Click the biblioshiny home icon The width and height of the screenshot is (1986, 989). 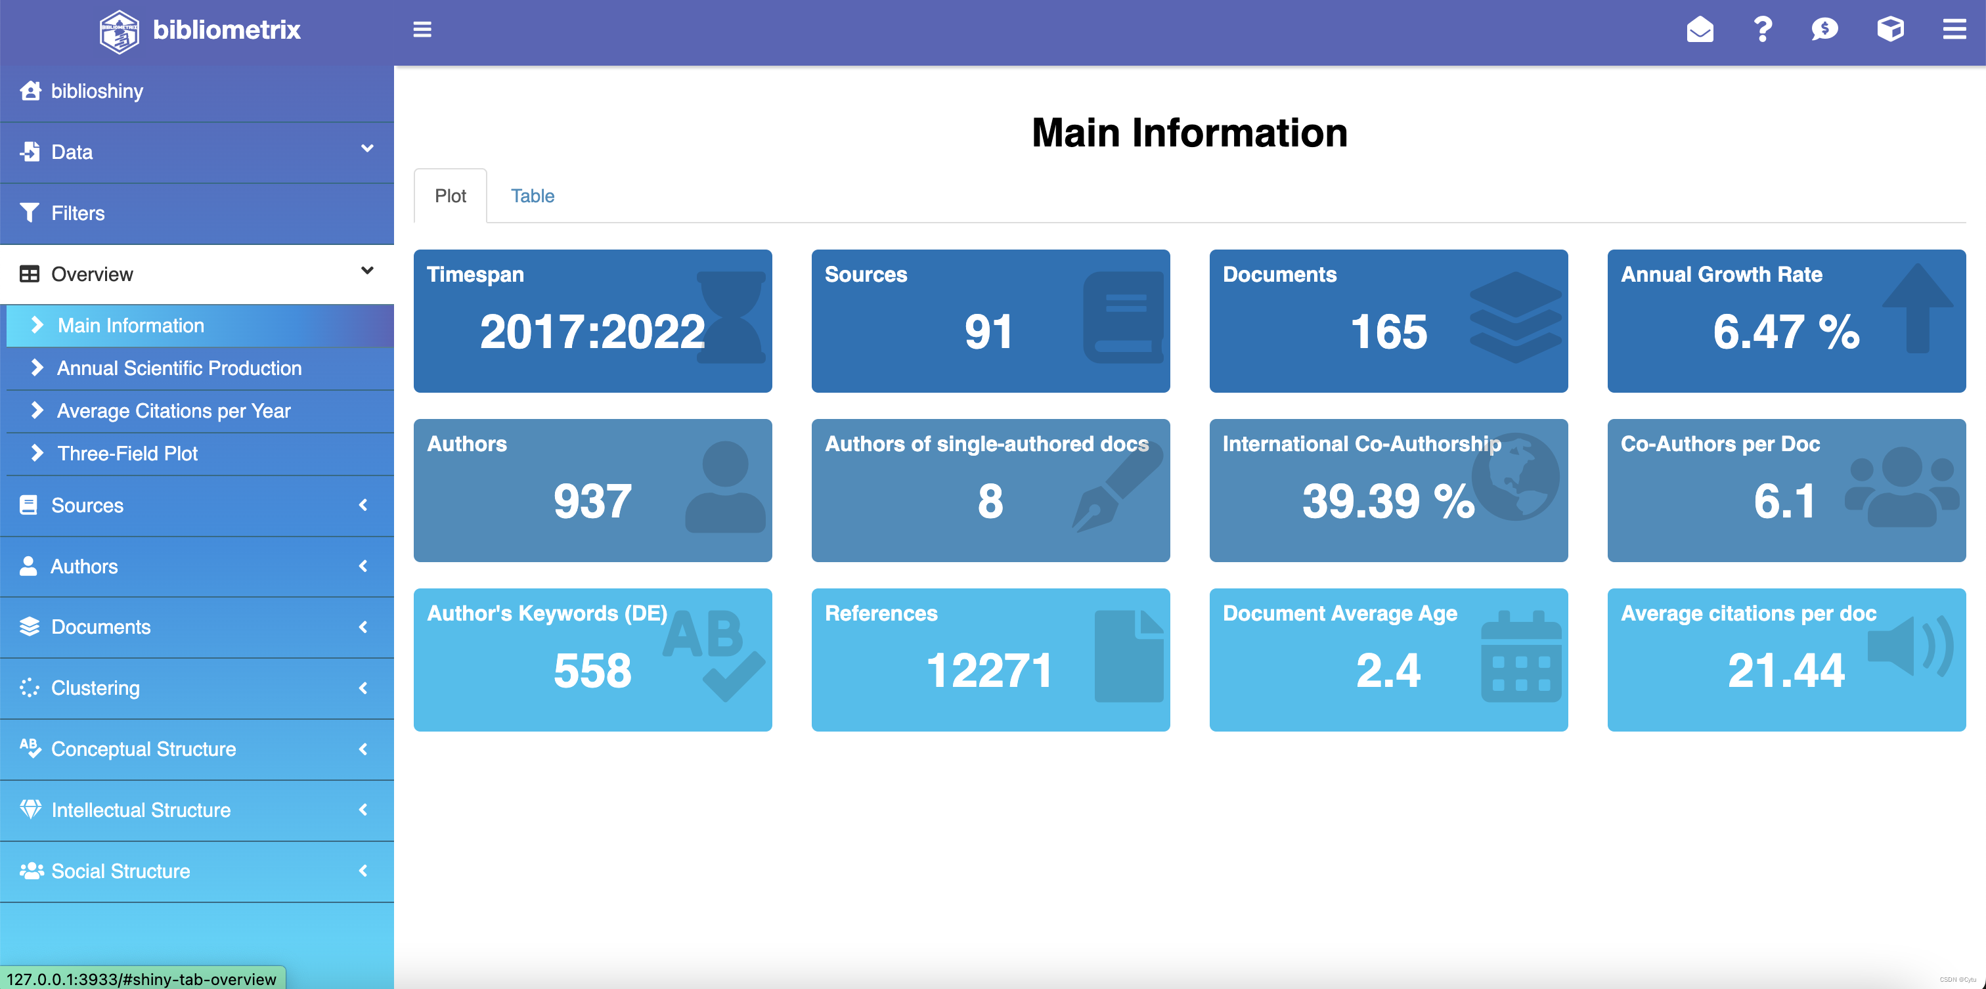[x=30, y=91]
